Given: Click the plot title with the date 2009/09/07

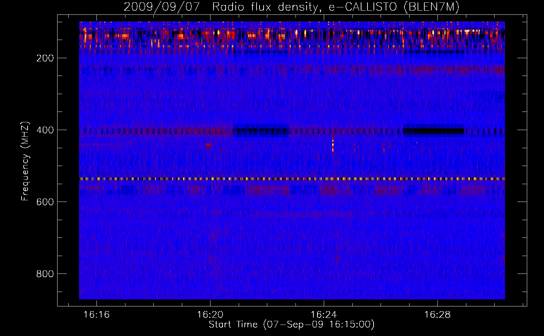Looking at the screenshot, I should click(292, 7).
